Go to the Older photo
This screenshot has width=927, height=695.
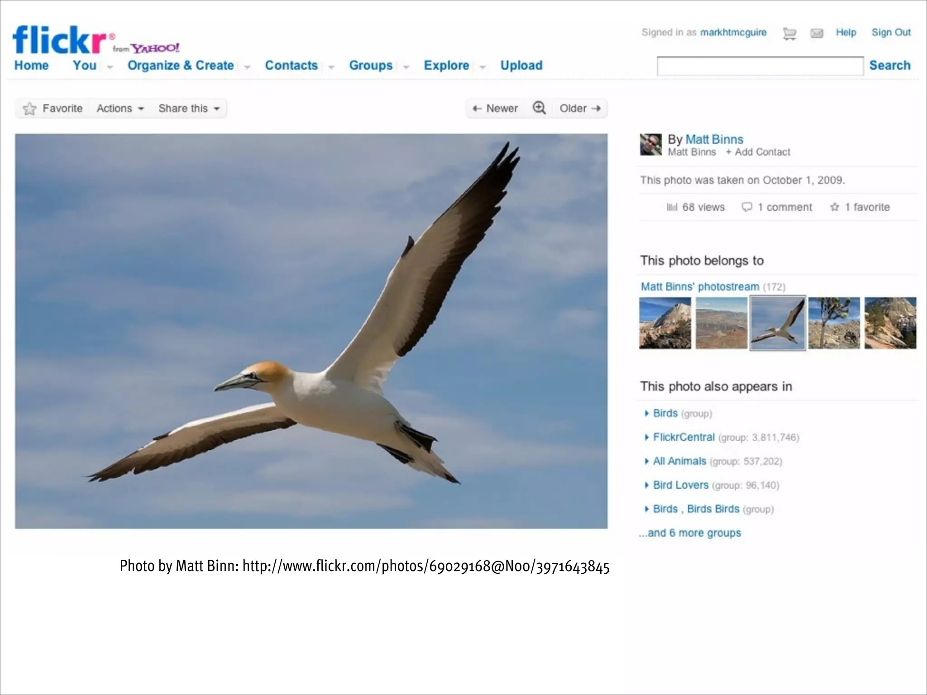point(580,109)
